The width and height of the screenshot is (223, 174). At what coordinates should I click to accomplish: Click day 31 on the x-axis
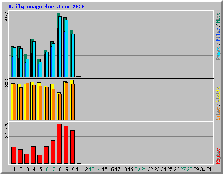[x=209, y=169]
